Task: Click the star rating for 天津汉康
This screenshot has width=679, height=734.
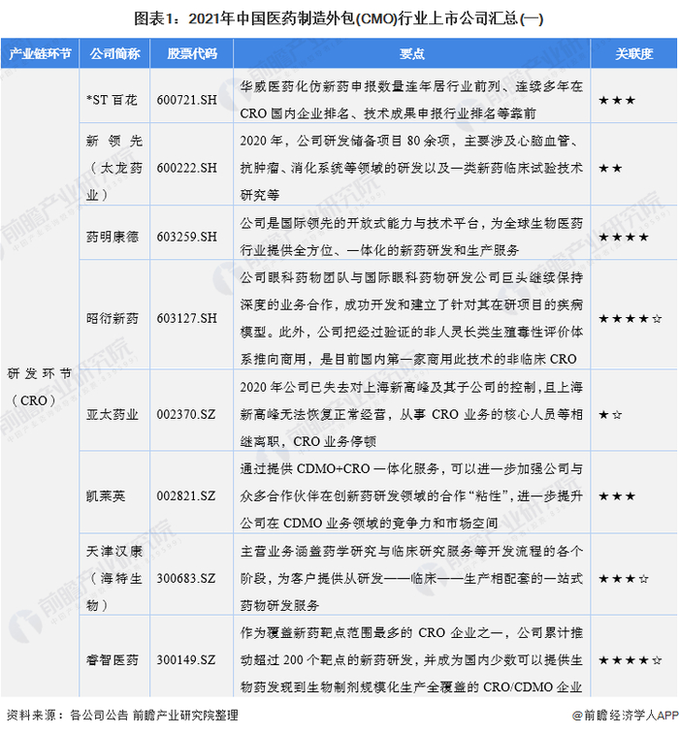Action: (624, 579)
